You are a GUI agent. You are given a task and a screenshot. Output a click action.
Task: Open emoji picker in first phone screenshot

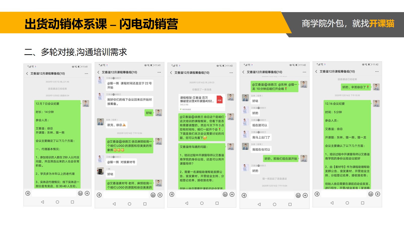point(80,193)
